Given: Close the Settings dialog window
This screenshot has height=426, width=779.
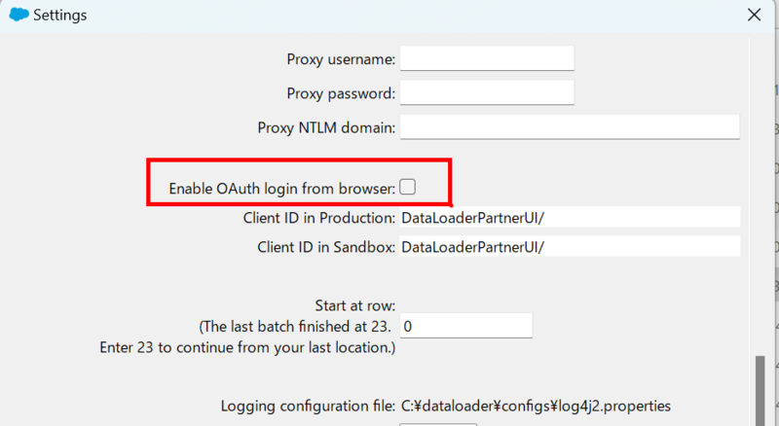Looking at the screenshot, I should pyautogui.click(x=754, y=15).
